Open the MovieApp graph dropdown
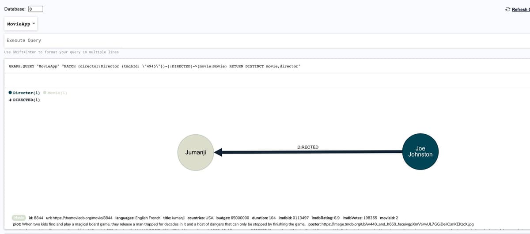Image resolution: width=530 pixels, height=234 pixels. coord(21,24)
